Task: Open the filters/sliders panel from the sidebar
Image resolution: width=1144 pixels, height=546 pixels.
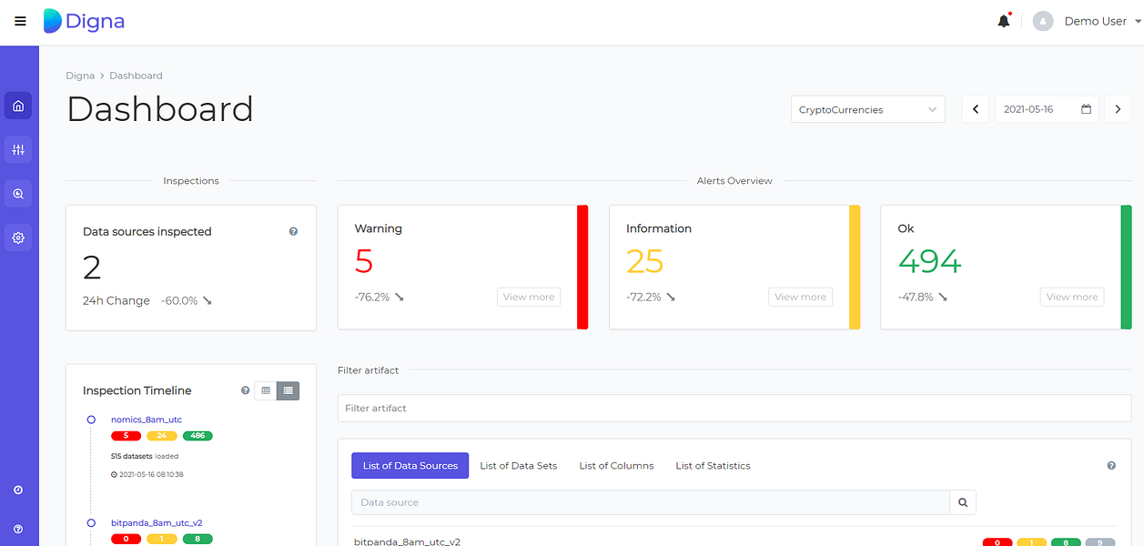Action: [18, 149]
